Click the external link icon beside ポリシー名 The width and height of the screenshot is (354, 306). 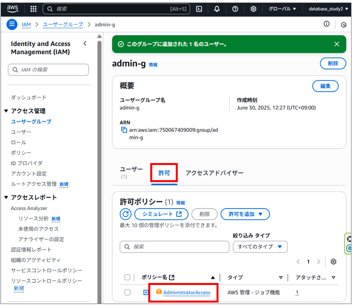tap(172, 278)
